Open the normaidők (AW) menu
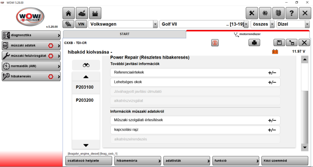This screenshot has height=167, width=313. 31,66
